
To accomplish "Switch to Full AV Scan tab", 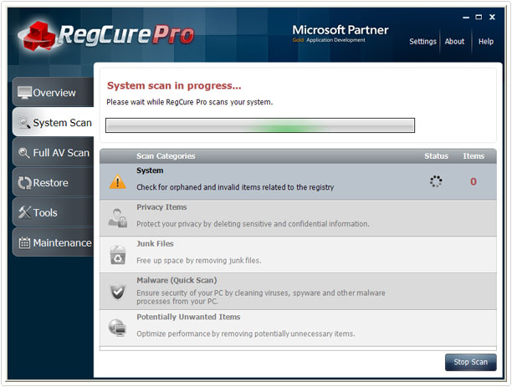I will 54,152.
